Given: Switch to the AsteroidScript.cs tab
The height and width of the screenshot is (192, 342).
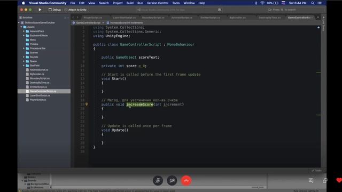Looking at the screenshot, I should point(182,18).
